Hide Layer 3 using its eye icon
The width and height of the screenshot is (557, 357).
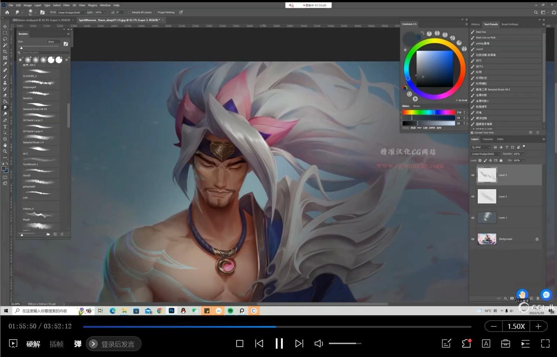click(473, 175)
